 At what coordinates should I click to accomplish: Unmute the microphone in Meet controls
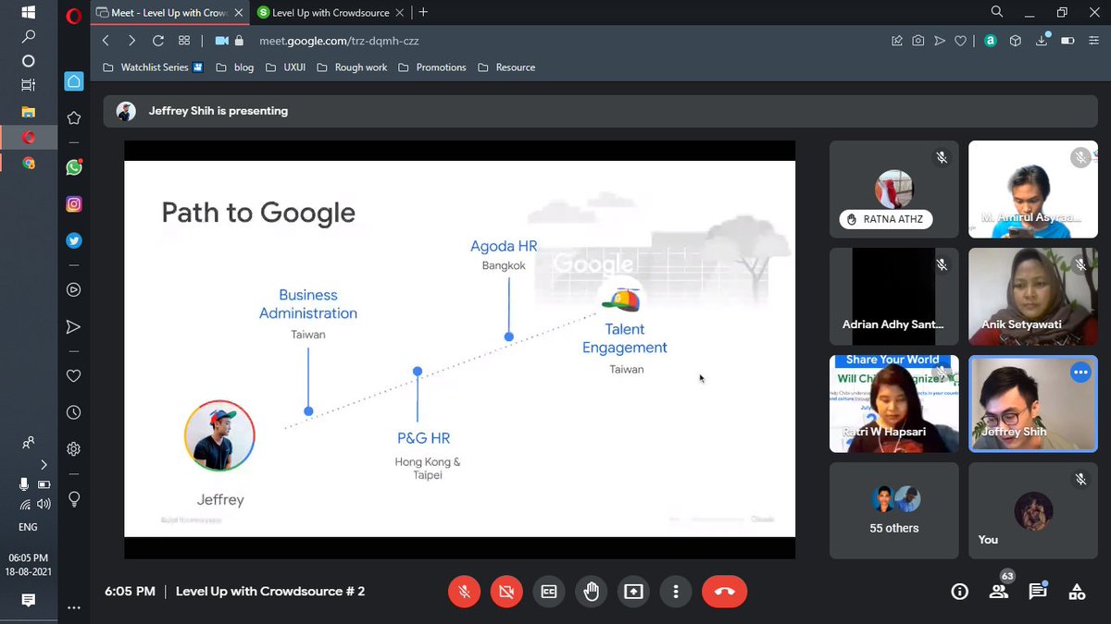tap(464, 592)
